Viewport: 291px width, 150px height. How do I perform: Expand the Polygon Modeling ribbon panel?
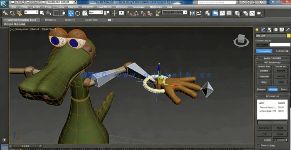tap(14, 24)
